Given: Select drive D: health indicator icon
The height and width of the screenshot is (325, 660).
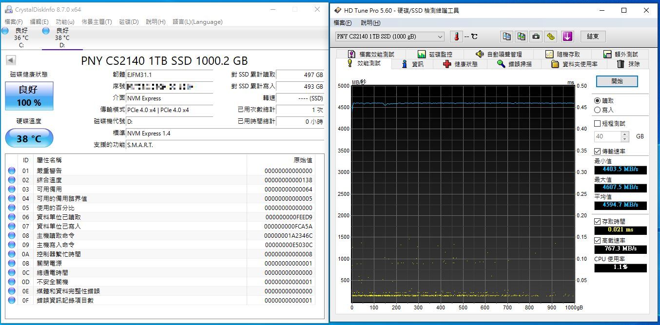Looking at the screenshot, I should pyautogui.click(x=46, y=31).
